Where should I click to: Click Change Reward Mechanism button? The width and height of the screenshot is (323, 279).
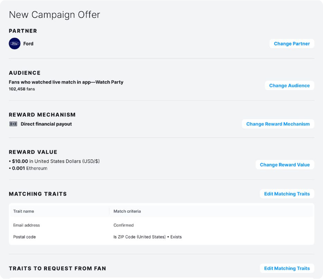click(x=278, y=124)
